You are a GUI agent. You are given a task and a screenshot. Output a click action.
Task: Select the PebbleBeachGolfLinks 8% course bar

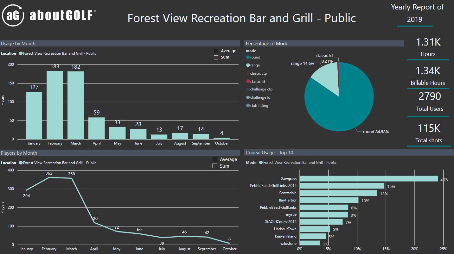coord(324,208)
